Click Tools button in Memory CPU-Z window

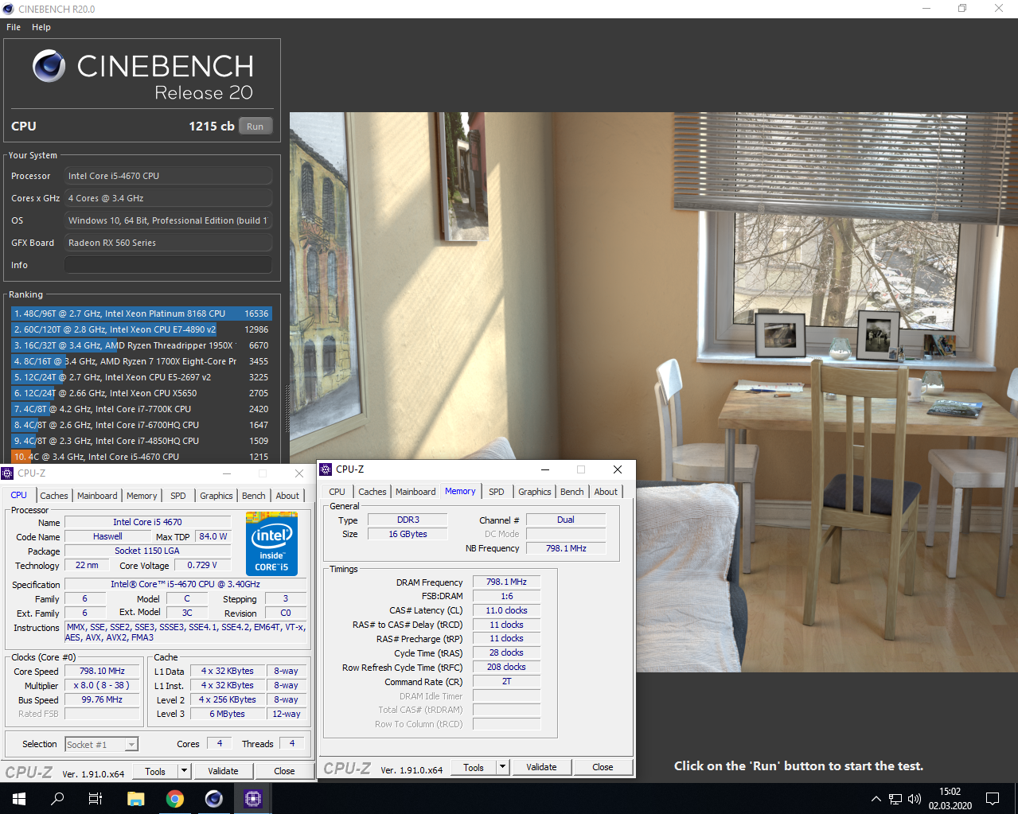click(x=474, y=767)
